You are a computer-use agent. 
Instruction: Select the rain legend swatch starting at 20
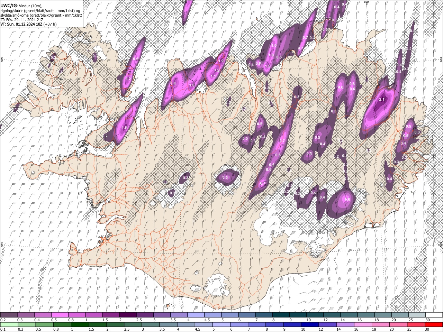(x=399, y=324)
